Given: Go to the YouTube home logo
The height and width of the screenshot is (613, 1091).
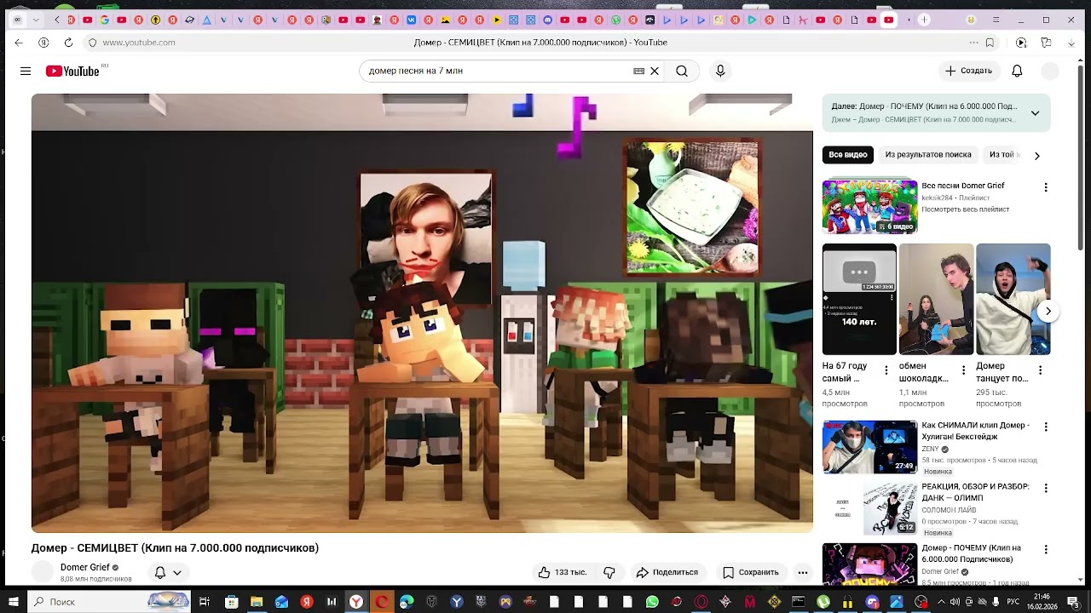Looking at the screenshot, I should tap(73, 71).
